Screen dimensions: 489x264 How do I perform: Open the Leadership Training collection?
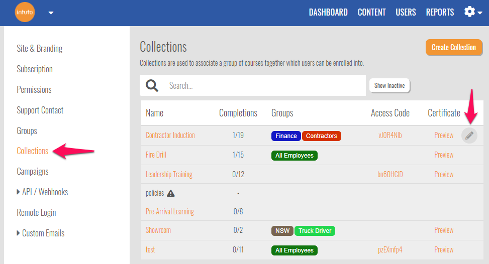(169, 175)
